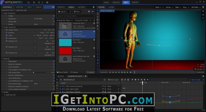Screen dimensions: 206x112
Task: Step to previous frame in viewer
Action: (122, 72)
